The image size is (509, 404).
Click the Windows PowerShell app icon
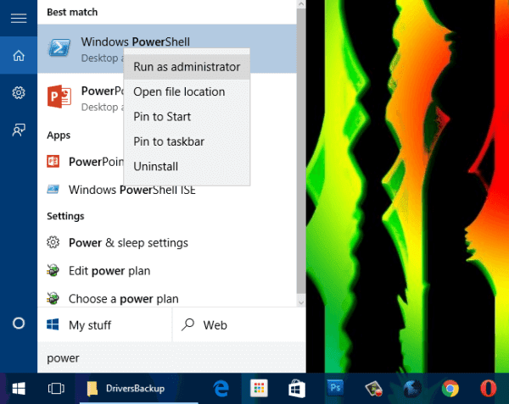coord(59,48)
